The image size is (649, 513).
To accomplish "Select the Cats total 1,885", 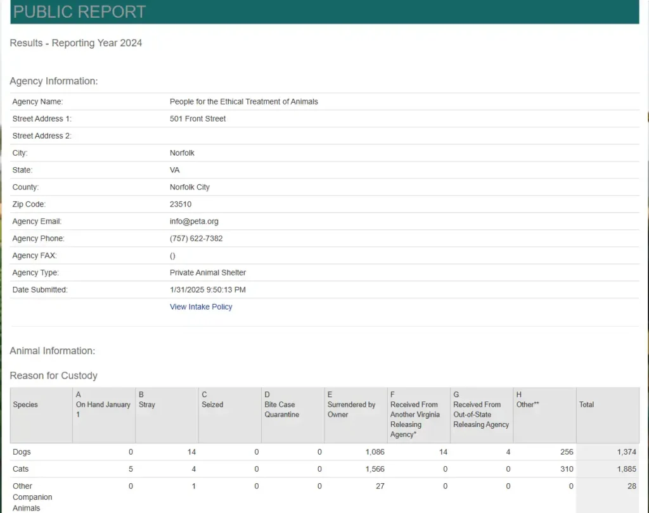I will pos(627,469).
